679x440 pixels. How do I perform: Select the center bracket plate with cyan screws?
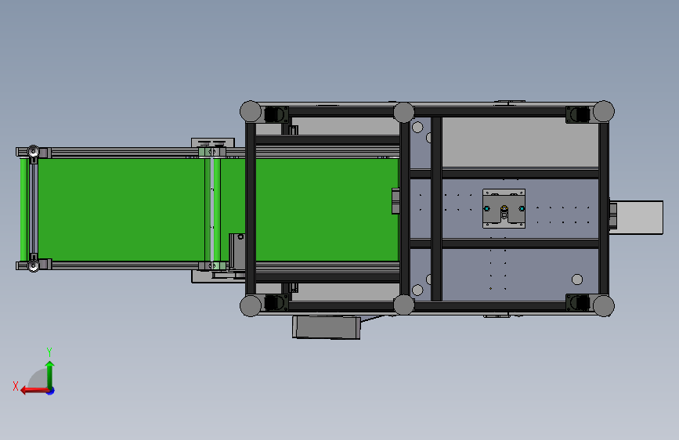click(x=504, y=208)
